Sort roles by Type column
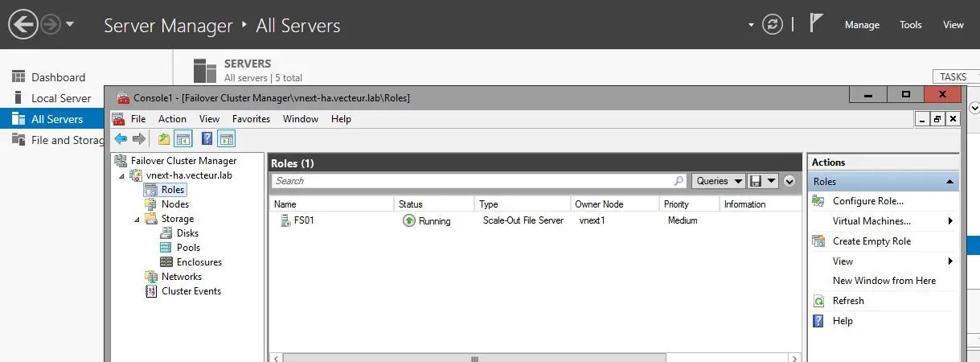980x362 pixels. tap(523, 204)
